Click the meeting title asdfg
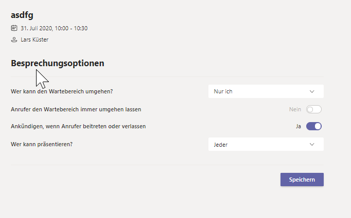The width and height of the screenshot is (351, 218). 22,15
